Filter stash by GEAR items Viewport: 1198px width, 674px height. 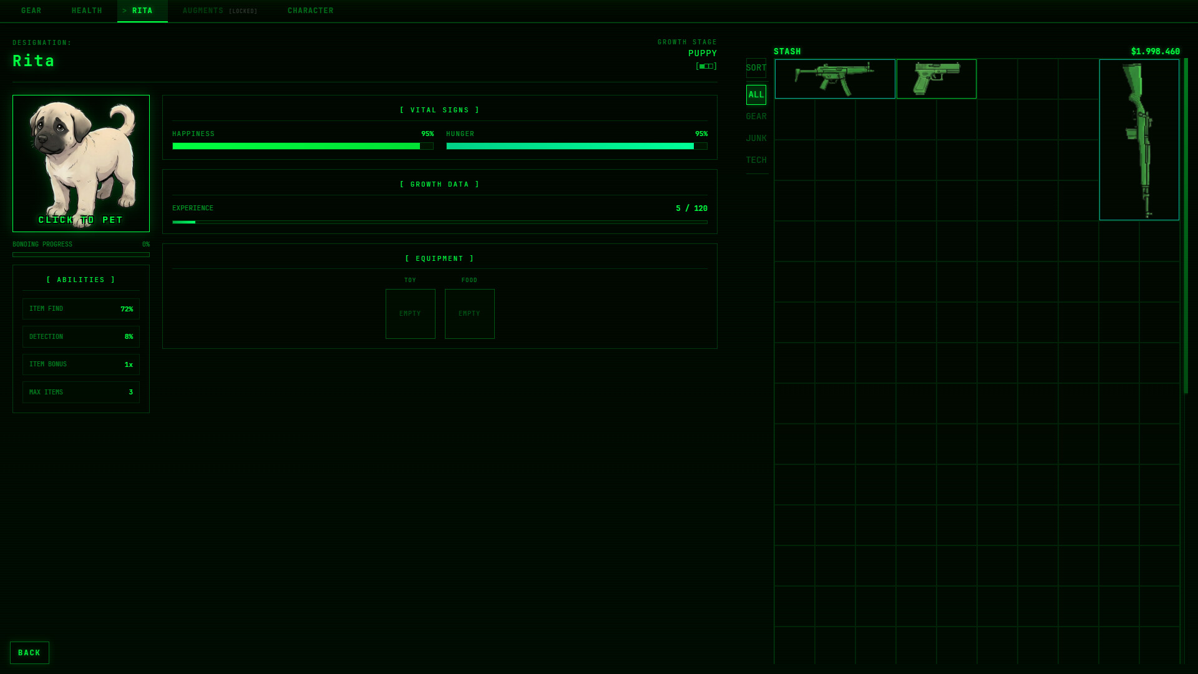pyautogui.click(x=756, y=116)
